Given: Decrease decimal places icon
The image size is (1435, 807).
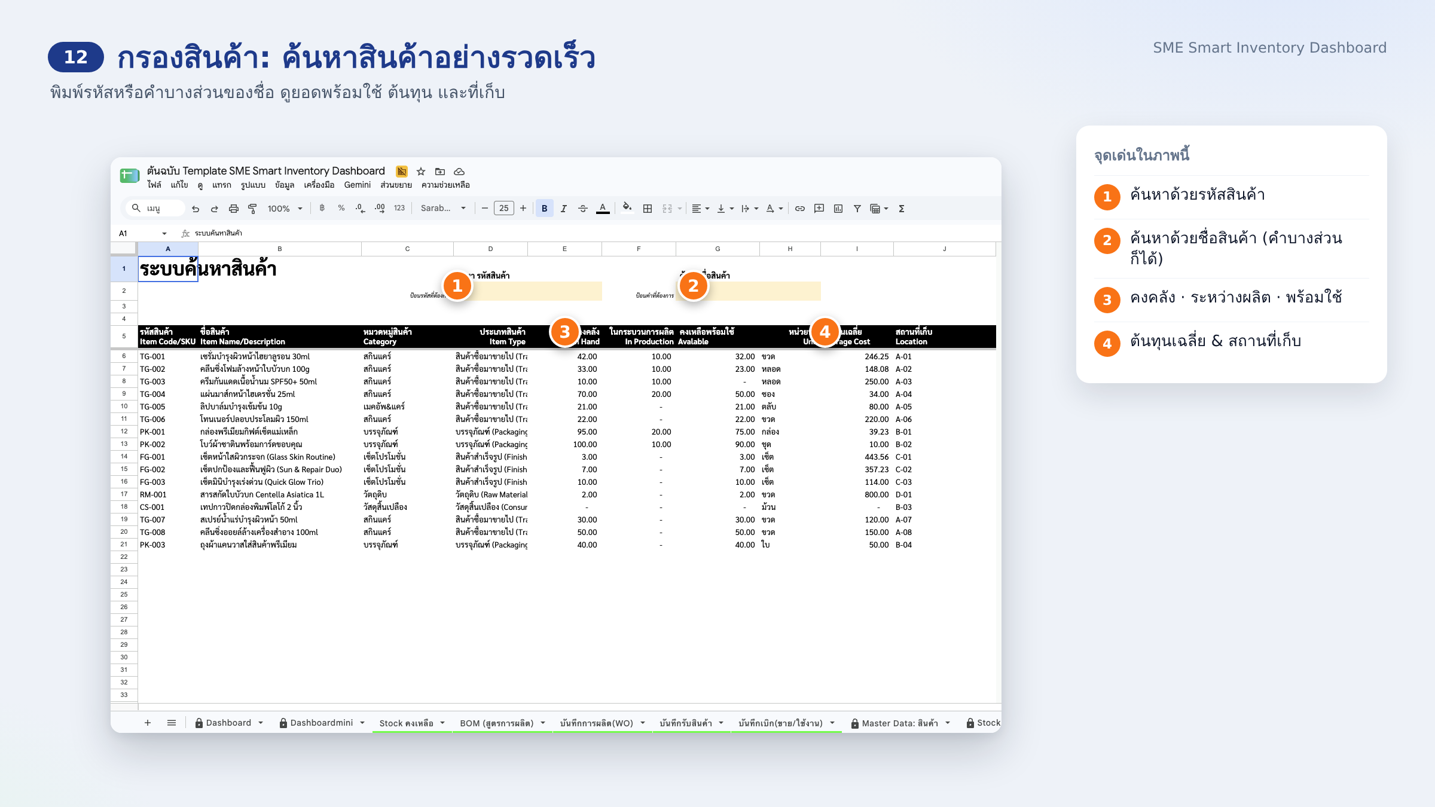Looking at the screenshot, I should (x=361, y=208).
